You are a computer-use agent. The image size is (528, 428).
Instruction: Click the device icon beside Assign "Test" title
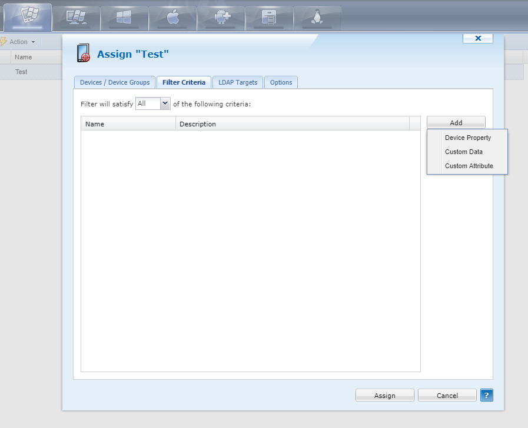[82, 53]
